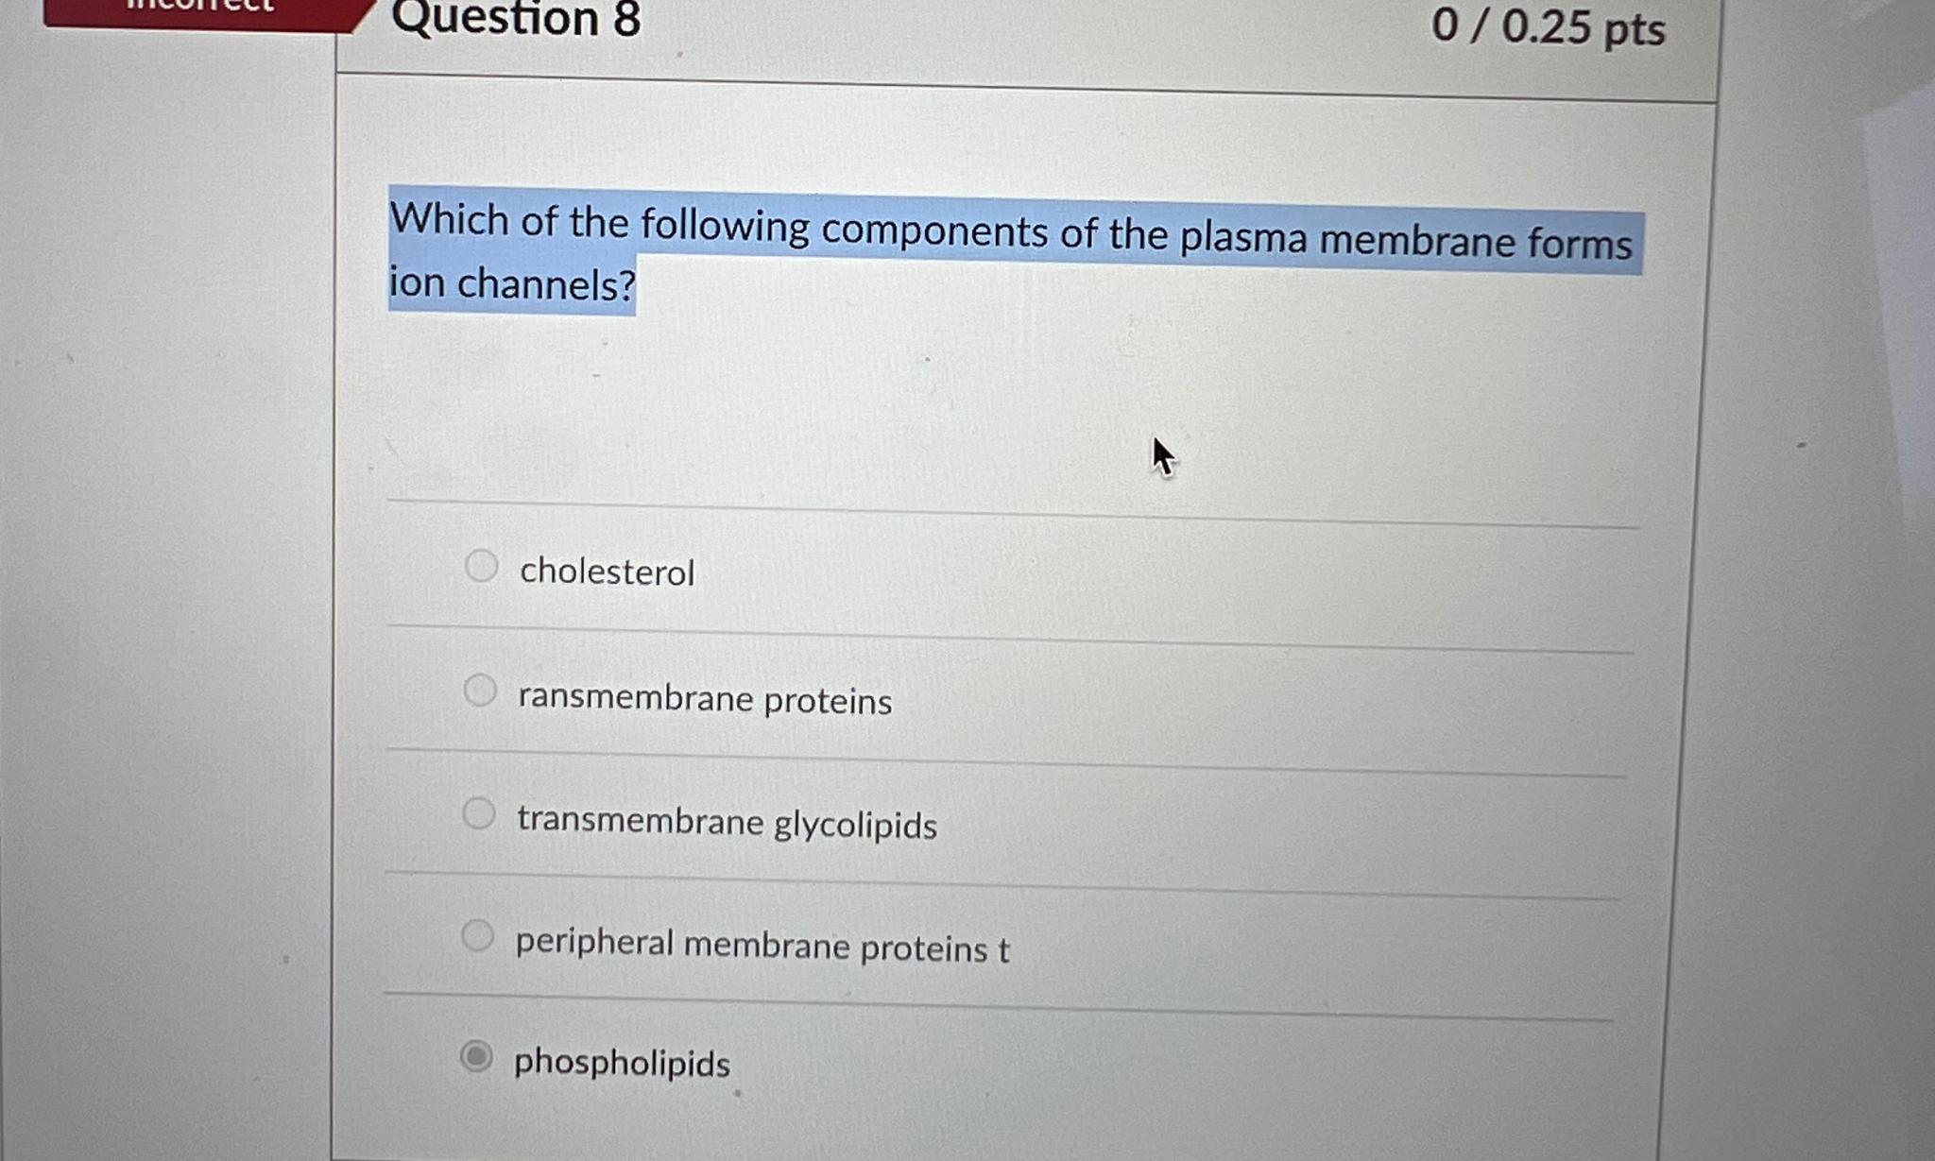Click the 0 / 0.25 pts score label
Image resolution: width=1935 pixels, height=1161 pixels.
(1550, 28)
